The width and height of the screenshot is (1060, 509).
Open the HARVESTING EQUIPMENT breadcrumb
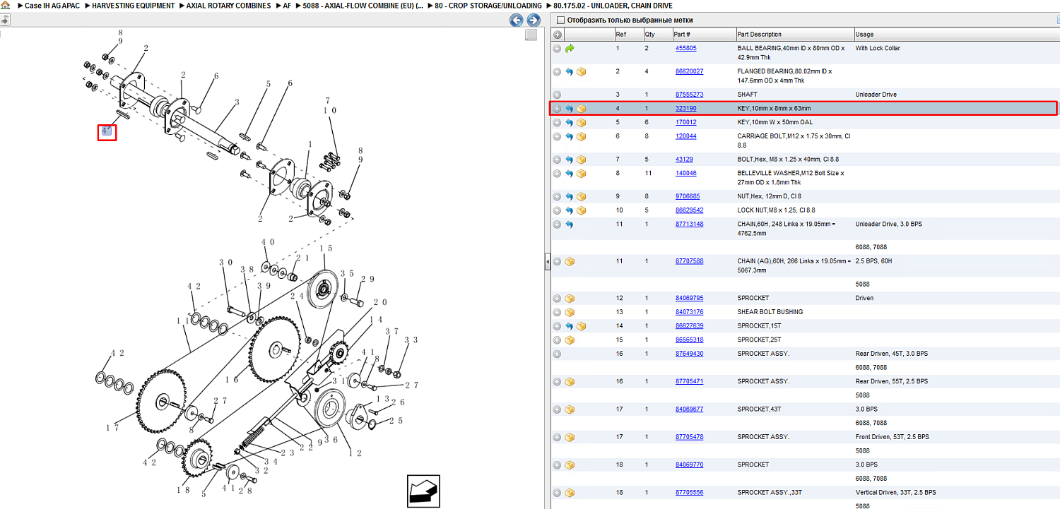pos(134,6)
